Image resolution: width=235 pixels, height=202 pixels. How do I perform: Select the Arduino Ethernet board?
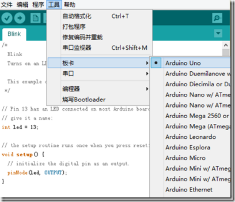point(190,190)
